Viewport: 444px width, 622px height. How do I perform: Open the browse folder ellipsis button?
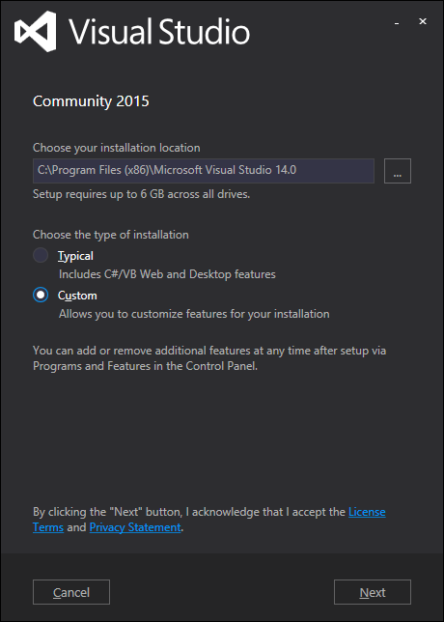coord(398,171)
